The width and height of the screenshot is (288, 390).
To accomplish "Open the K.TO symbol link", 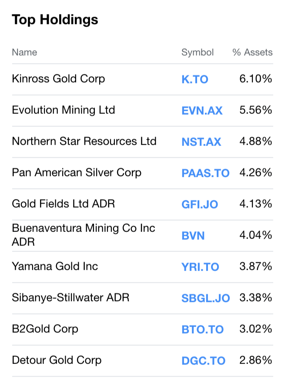I will (x=194, y=79).
